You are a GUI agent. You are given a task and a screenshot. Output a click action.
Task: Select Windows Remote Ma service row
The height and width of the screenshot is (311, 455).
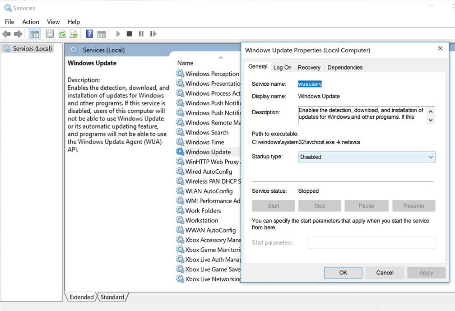tap(209, 123)
